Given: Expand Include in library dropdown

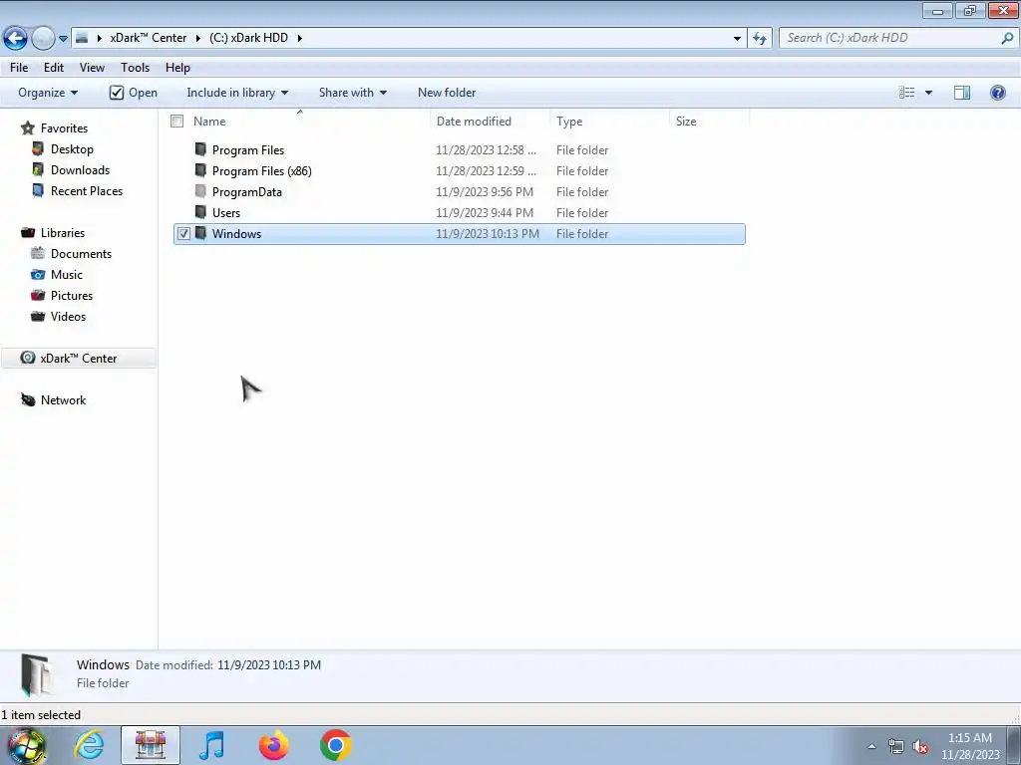Looking at the screenshot, I should coord(237,93).
